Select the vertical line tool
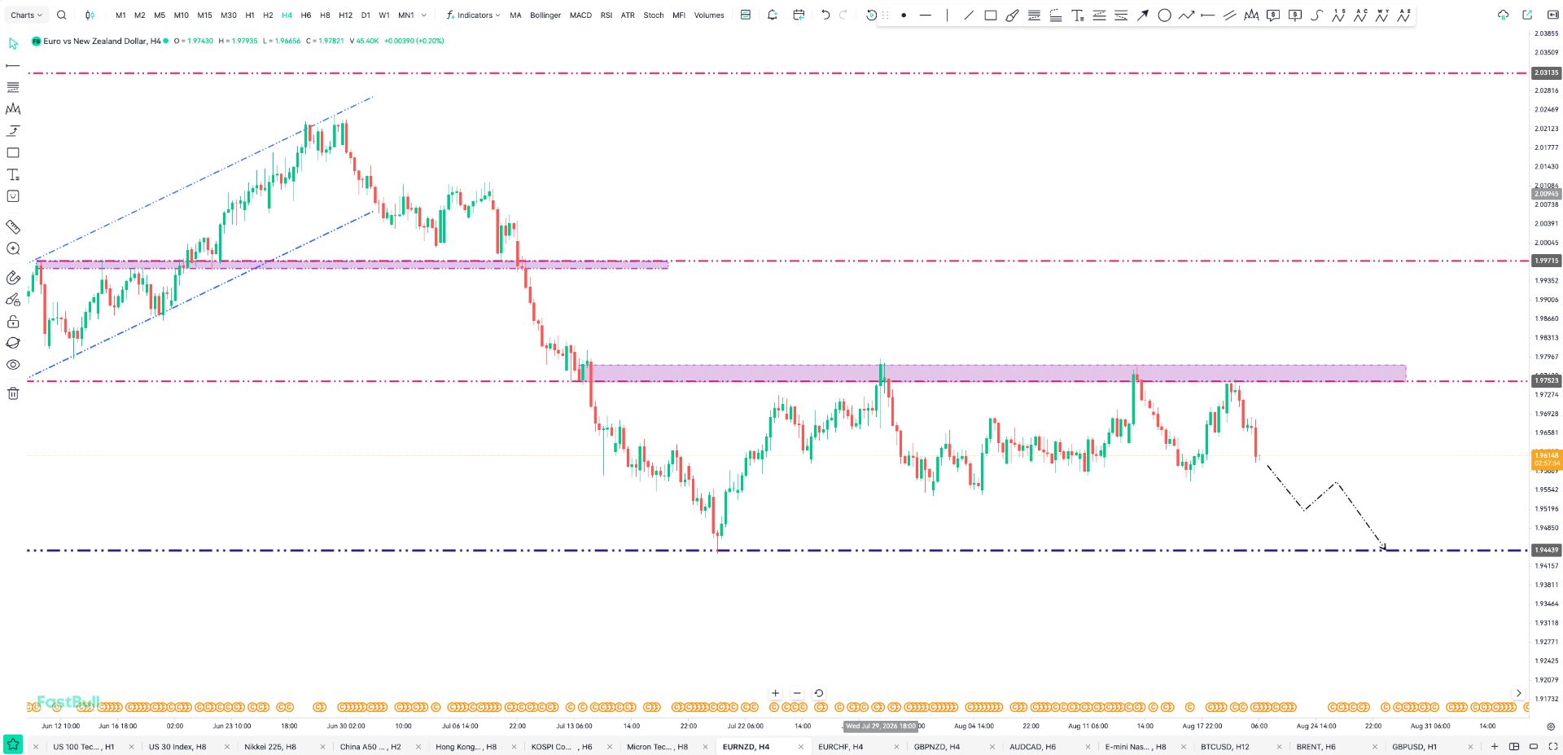 (x=947, y=15)
